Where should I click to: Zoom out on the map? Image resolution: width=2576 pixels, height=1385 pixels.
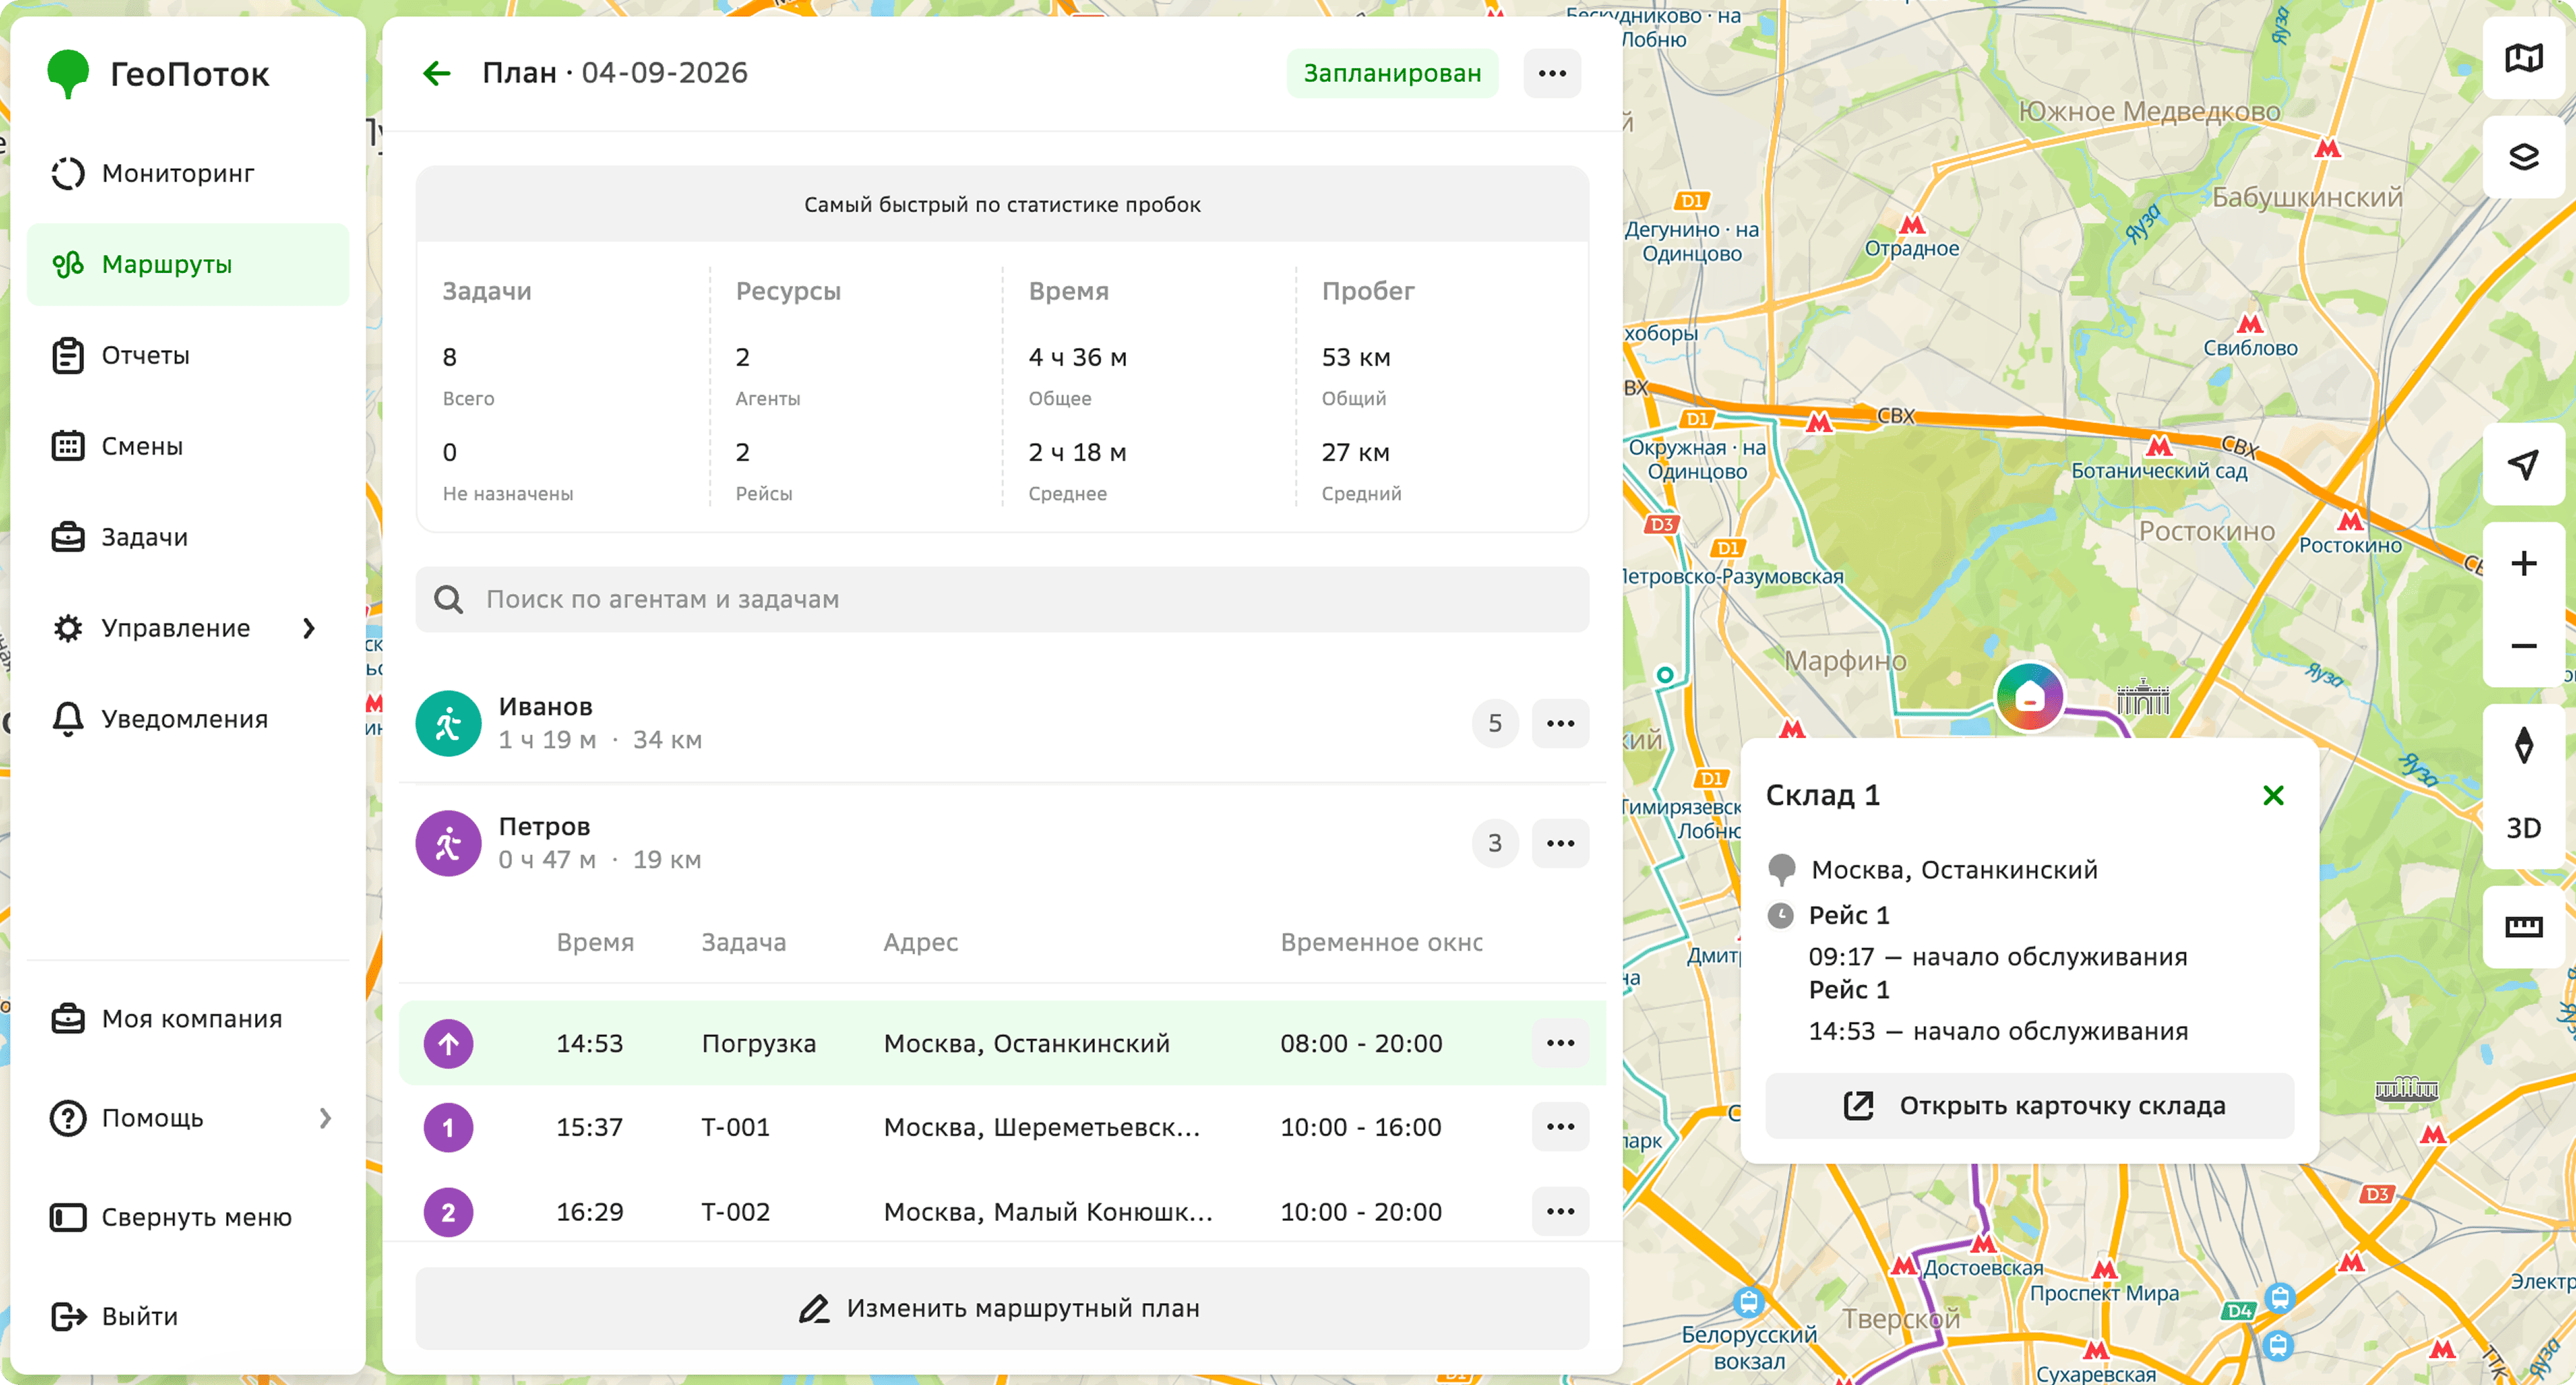(x=2523, y=646)
